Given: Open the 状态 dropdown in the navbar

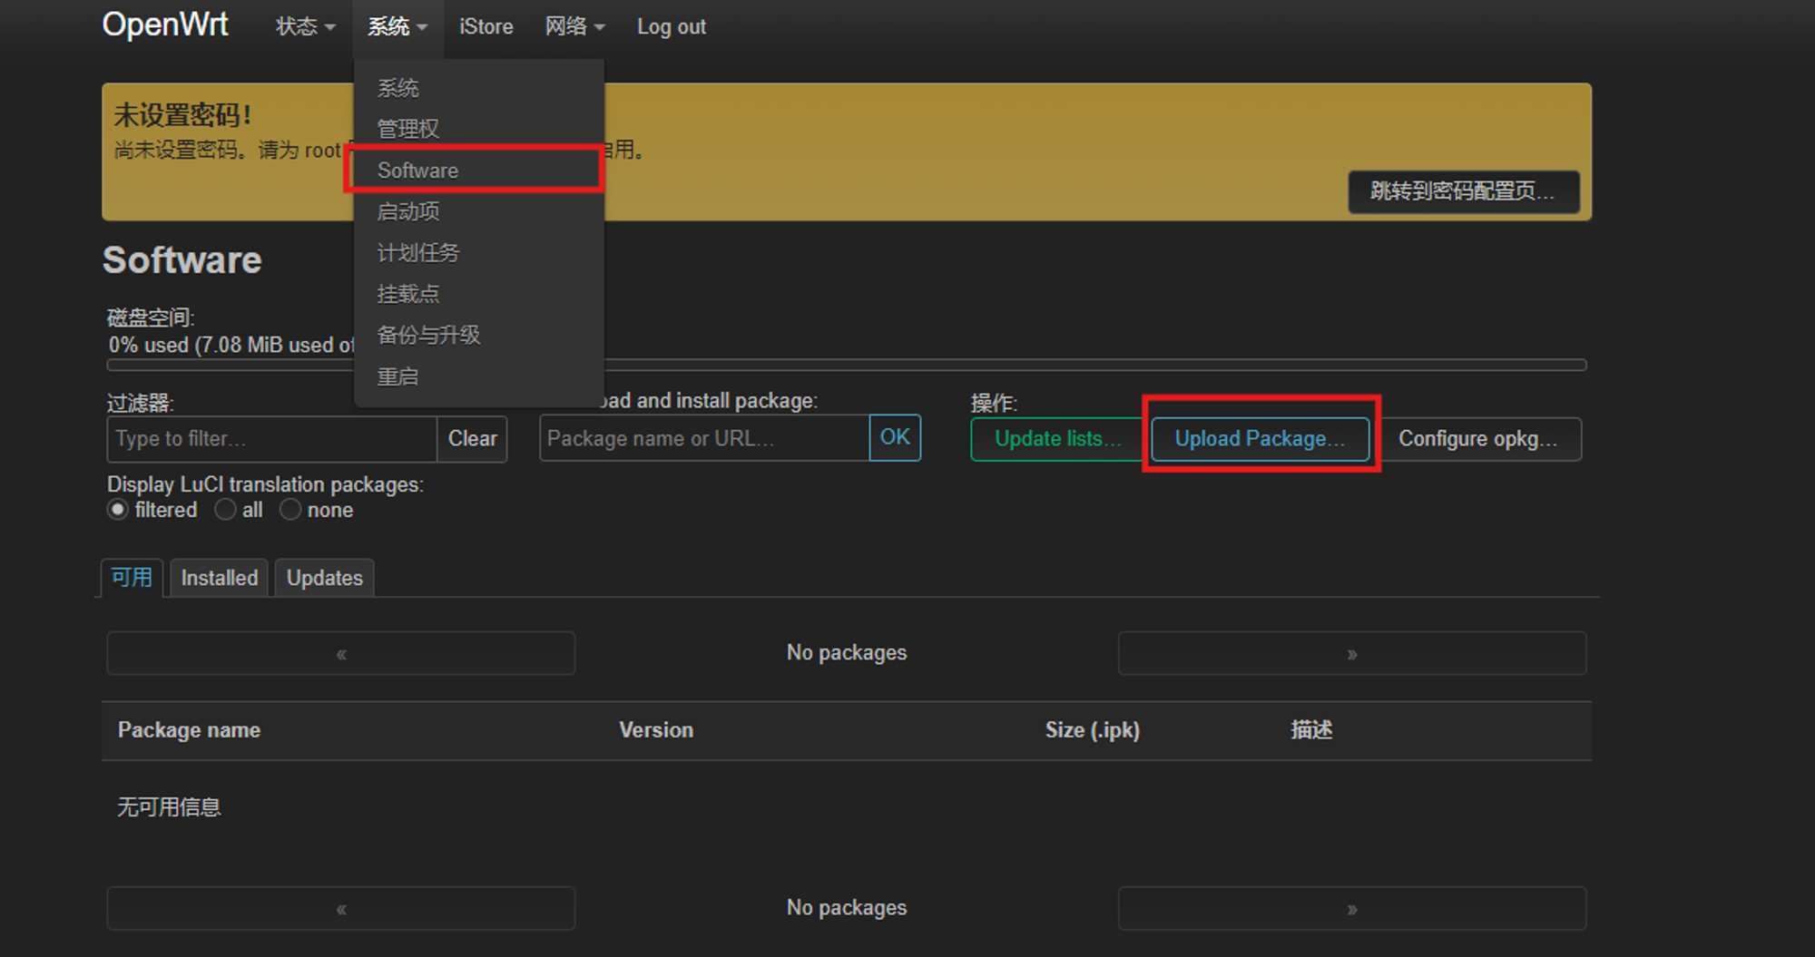Looking at the screenshot, I should point(305,27).
